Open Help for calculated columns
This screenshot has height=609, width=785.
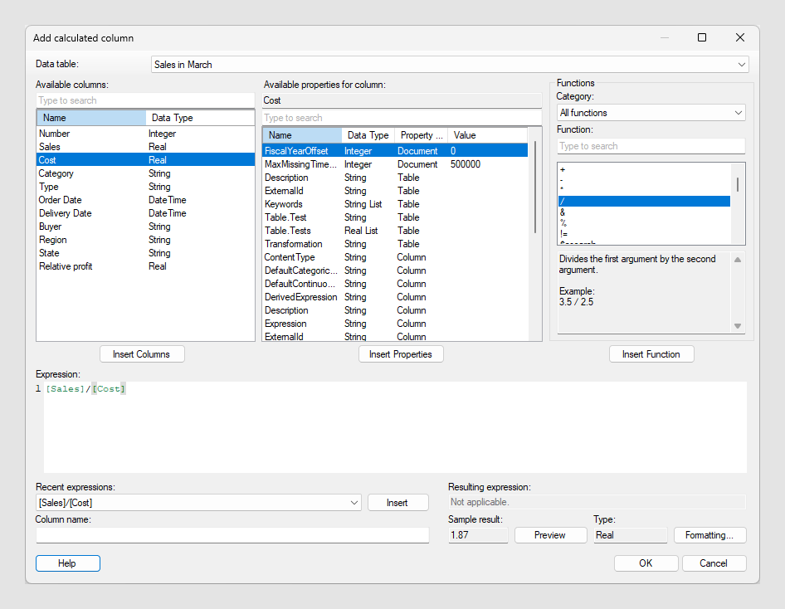(x=67, y=563)
